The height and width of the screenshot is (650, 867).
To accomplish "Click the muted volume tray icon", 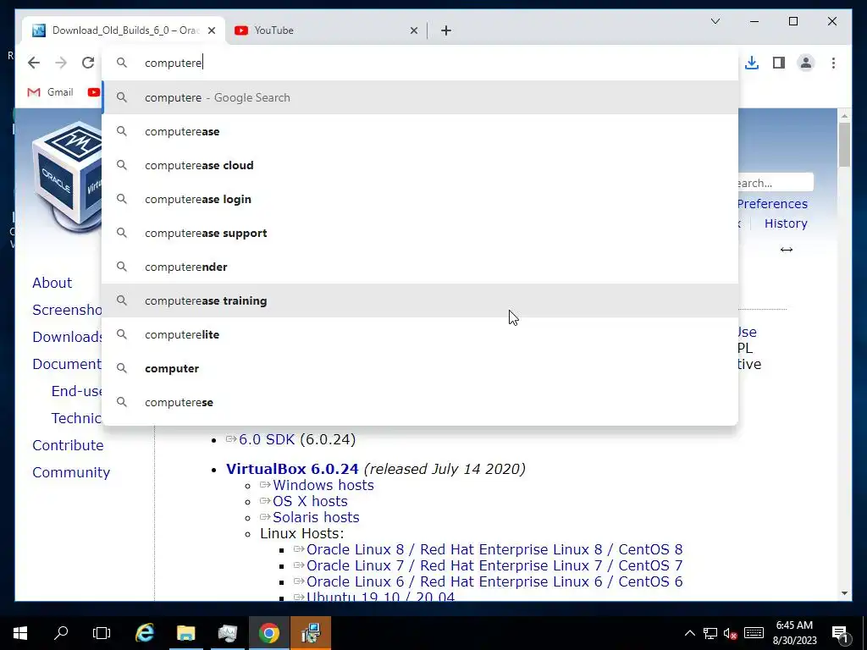I will [x=731, y=633].
